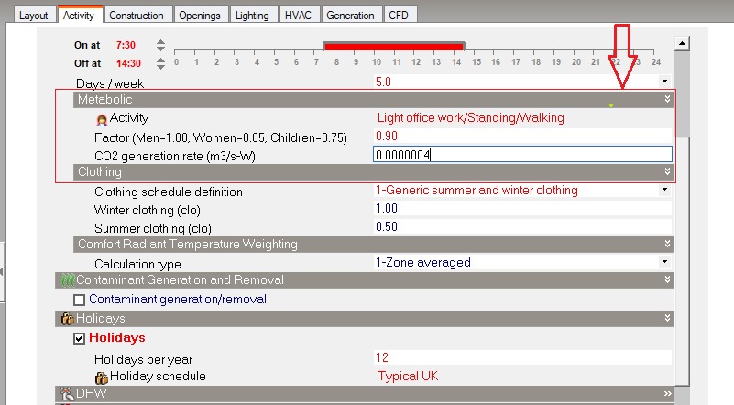Select the Typical UK holiday schedule
The image size is (734, 405).
[408, 376]
